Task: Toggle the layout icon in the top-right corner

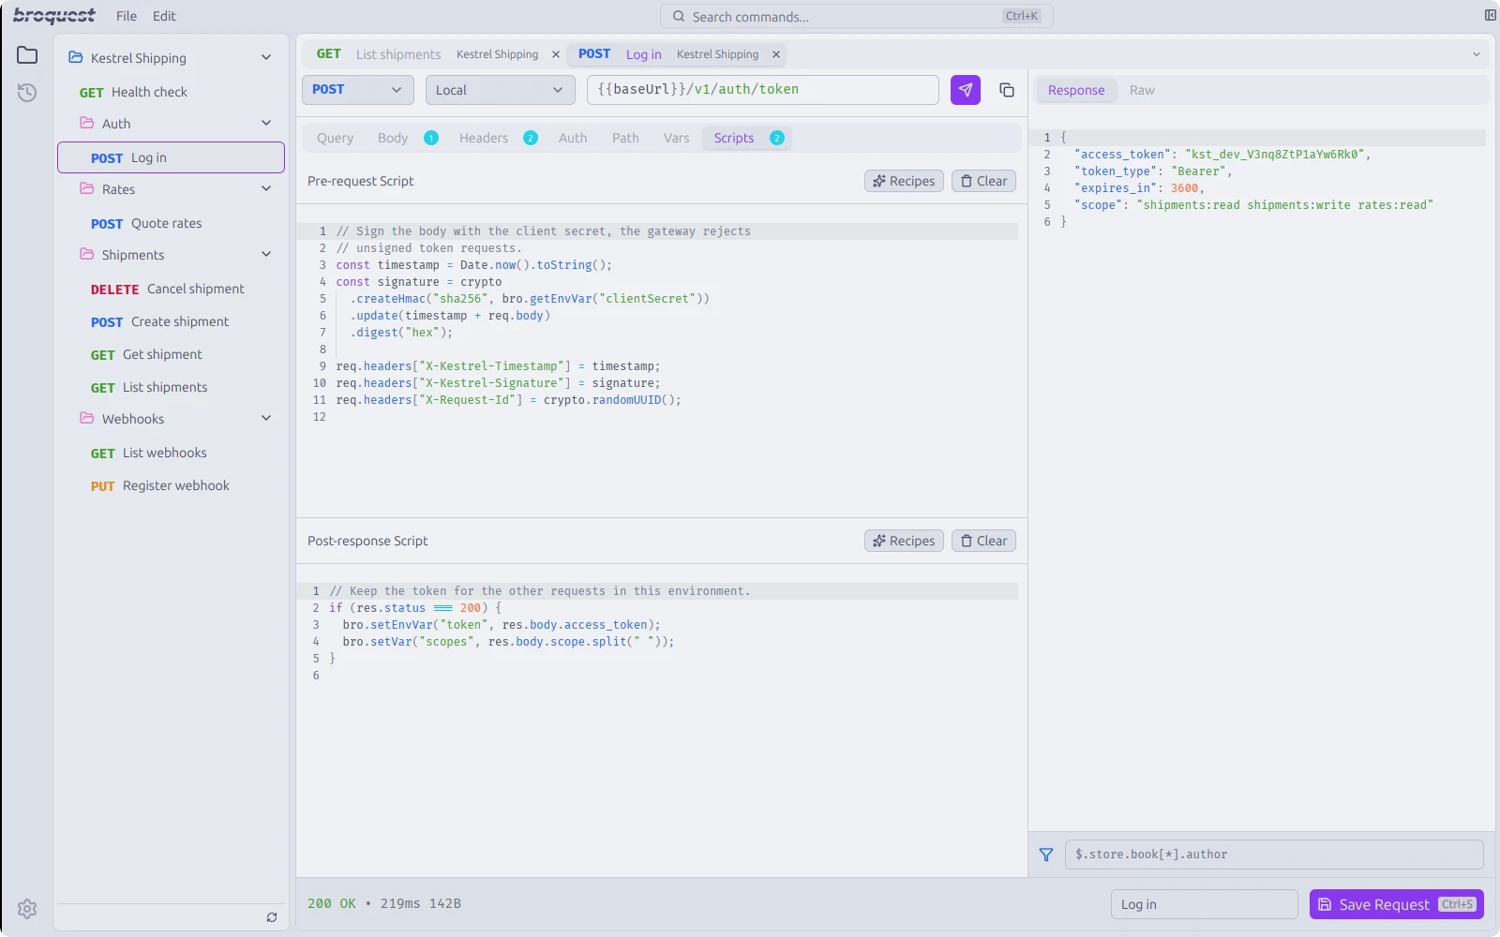Action: (1491, 15)
